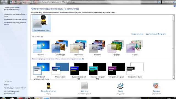Open the Экран link in sidebar
The image size is (176, 99).
point(6,85)
